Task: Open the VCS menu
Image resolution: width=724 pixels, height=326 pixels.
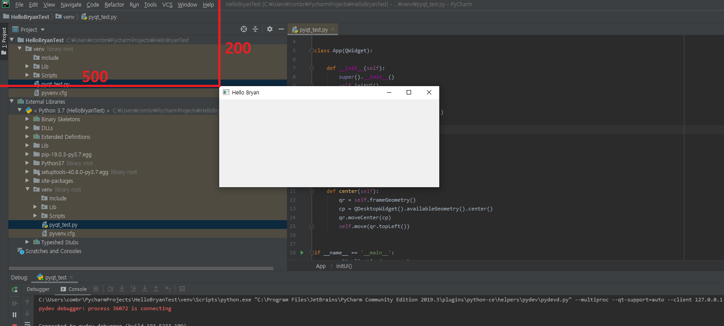Action: pos(167,5)
